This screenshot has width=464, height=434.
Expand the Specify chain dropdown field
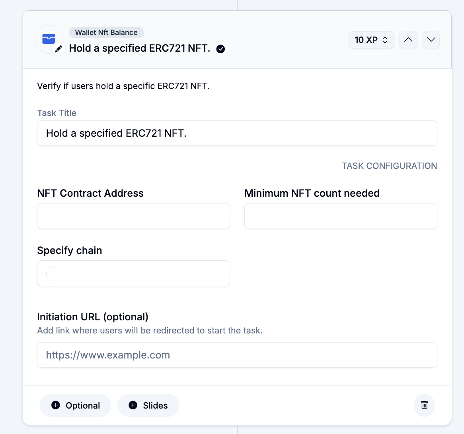click(x=133, y=273)
